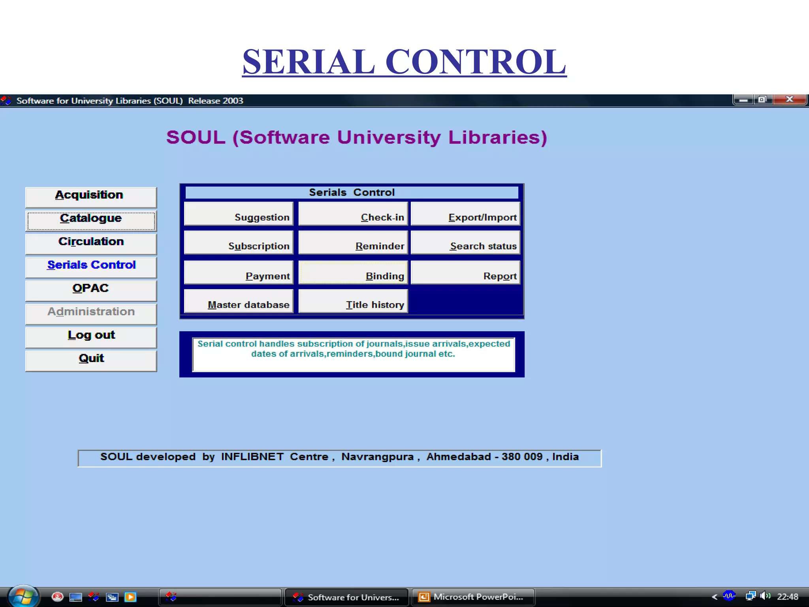
Task: Click the SOUL (Software University Libraries) title
Action: [x=357, y=138]
